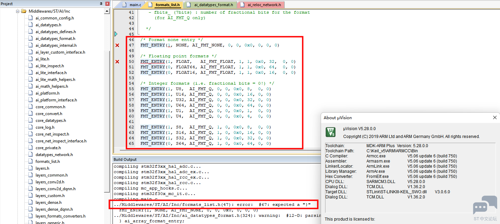
Task: Click code line 65 S64 entry
Action: [206, 143]
